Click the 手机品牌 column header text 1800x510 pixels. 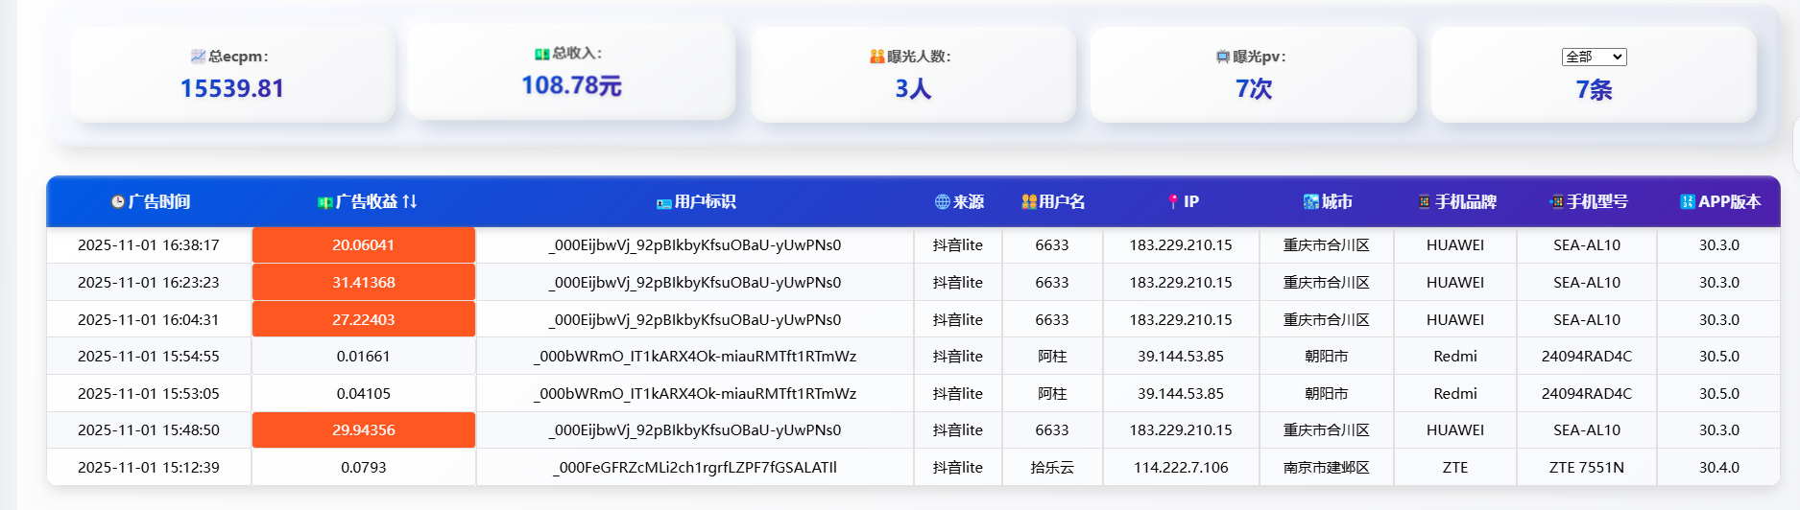[x=1465, y=202]
